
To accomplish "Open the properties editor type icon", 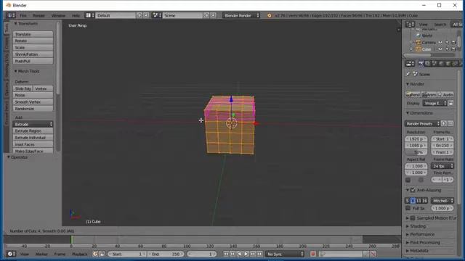I will coord(410,64).
